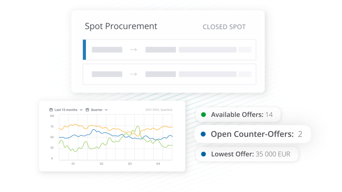The height and width of the screenshot is (192, 342).
Task: Click the Q3 label on the chart axis
Action: tap(130, 164)
